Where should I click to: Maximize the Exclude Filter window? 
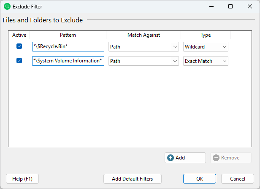230,7
